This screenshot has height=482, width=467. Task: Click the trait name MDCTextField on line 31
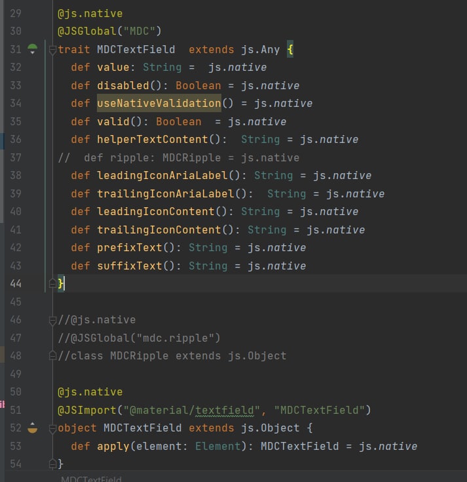pyautogui.click(x=136, y=49)
